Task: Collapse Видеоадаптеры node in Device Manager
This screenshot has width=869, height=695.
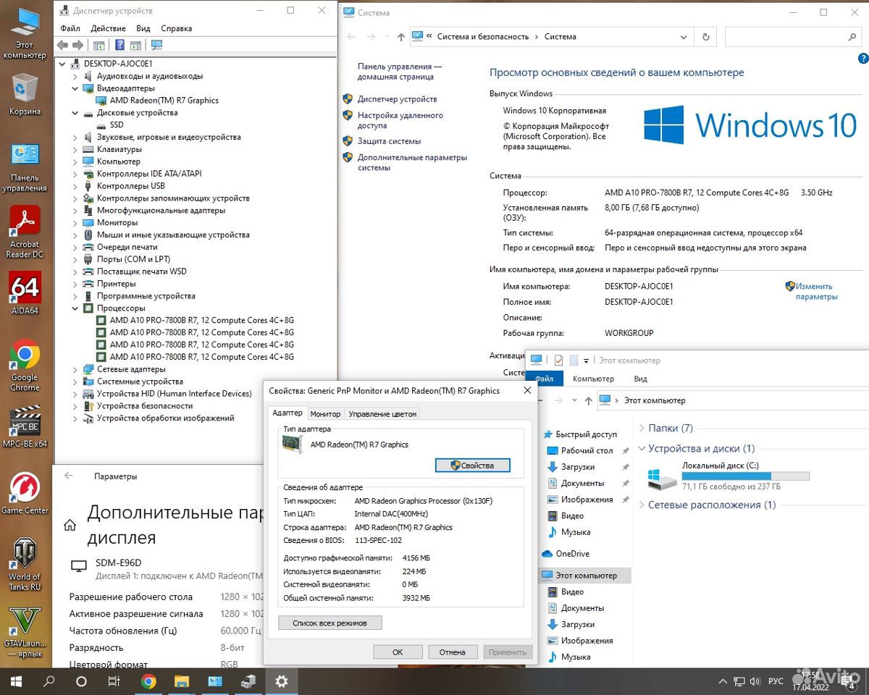Action: click(x=75, y=88)
